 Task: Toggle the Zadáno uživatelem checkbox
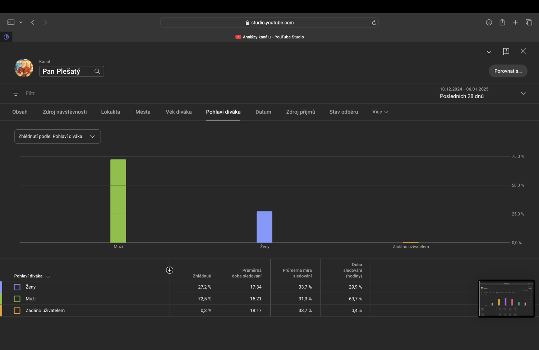[17, 311]
